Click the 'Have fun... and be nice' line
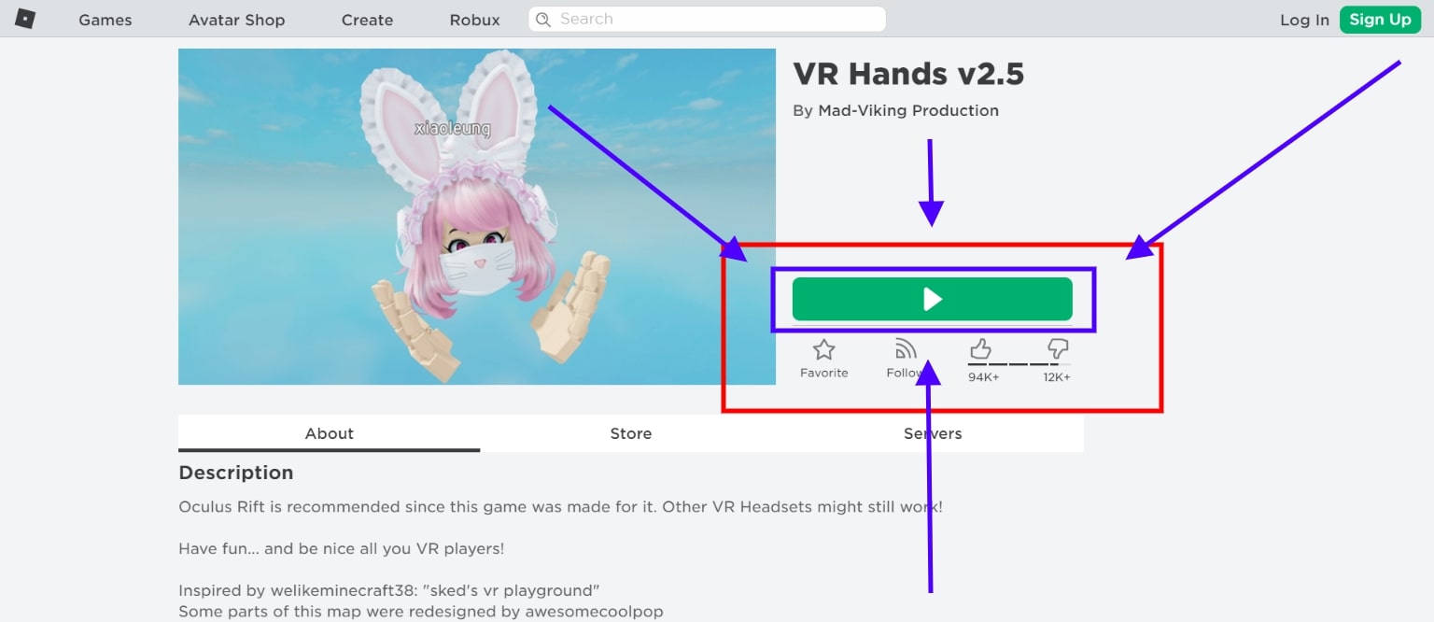Screen dimensions: 1434x622 pos(342,549)
